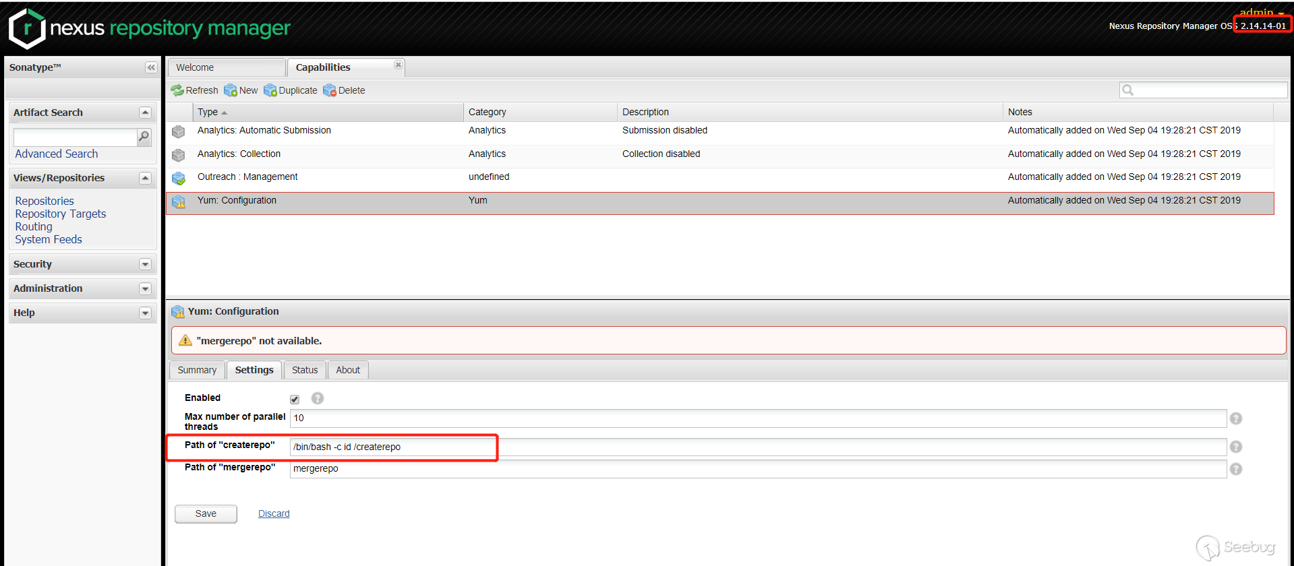Click the undefined category cell
Image resolution: width=1294 pixels, height=566 pixels.
(x=489, y=177)
